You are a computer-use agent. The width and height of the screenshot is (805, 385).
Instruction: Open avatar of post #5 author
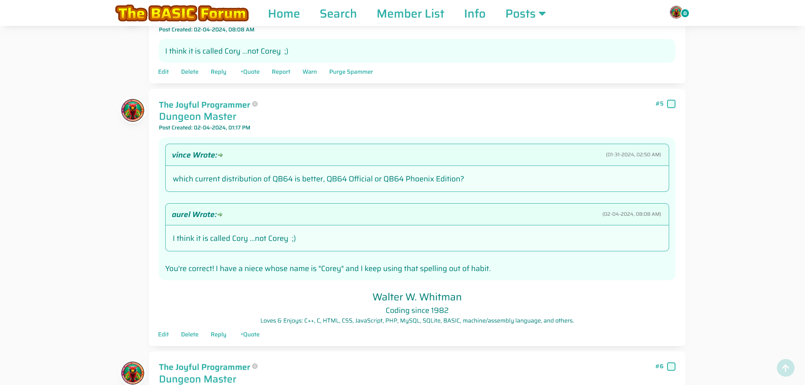click(133, 110)
